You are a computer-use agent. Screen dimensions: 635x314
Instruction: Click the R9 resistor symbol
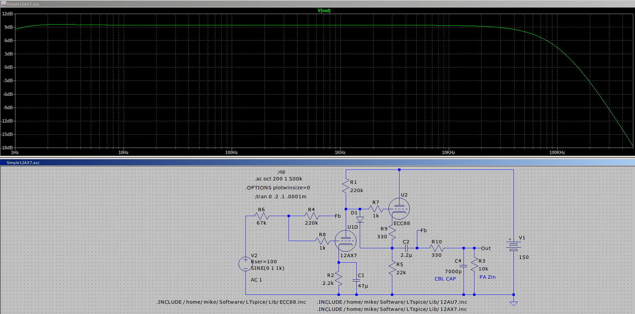pyautogui.click(x=392, y=233)
